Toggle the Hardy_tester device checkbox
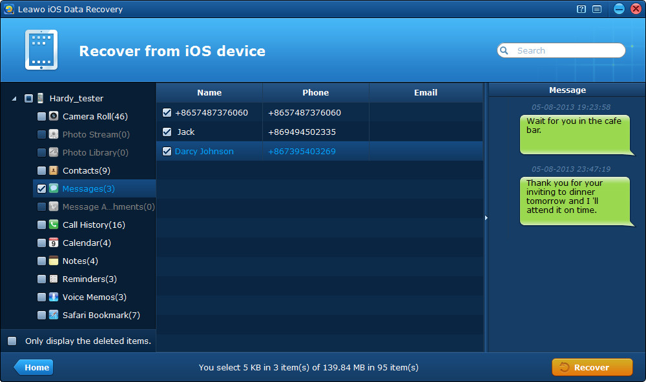This screenshot has width=646, height=382. (28, 98)
